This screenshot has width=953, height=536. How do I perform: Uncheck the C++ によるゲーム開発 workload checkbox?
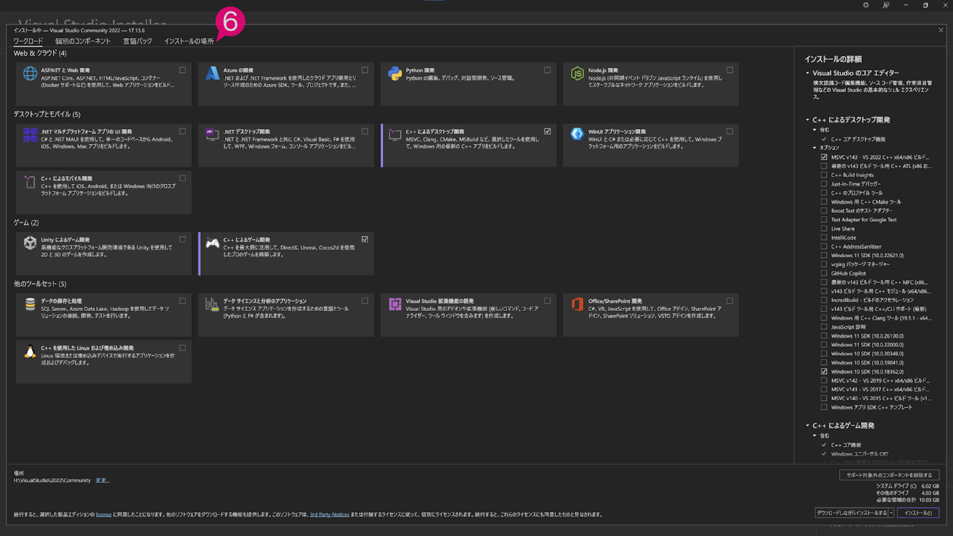(x=365, y=239)
